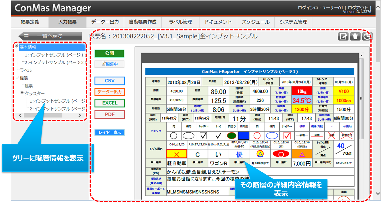Open the システム管理 menu tab

(x=293, y=22)
